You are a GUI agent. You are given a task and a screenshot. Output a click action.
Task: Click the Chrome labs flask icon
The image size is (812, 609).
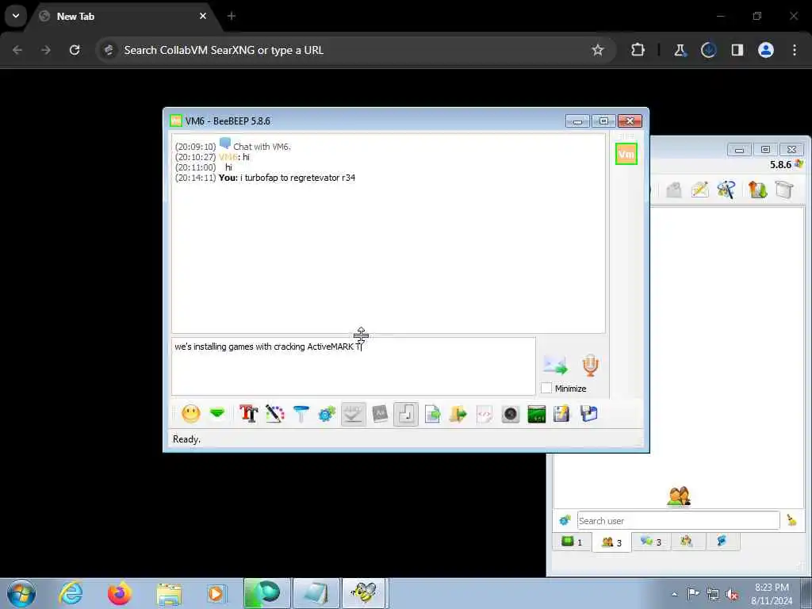[680, 50]
